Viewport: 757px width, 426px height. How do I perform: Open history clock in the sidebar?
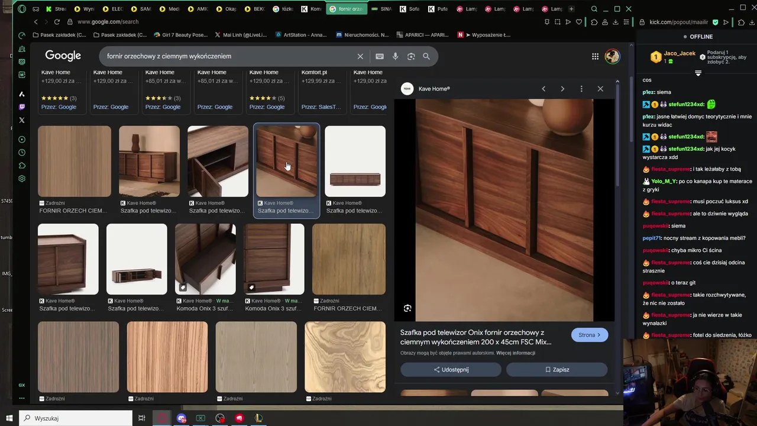22,153
